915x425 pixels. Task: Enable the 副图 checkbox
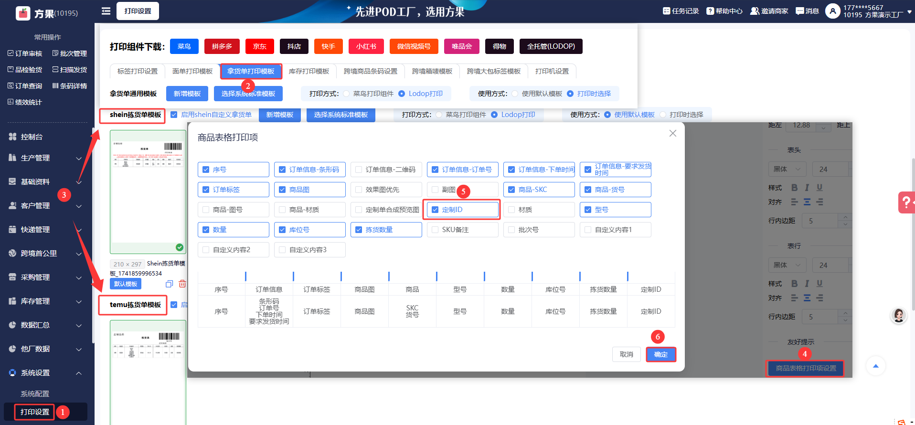coord(435,190)
